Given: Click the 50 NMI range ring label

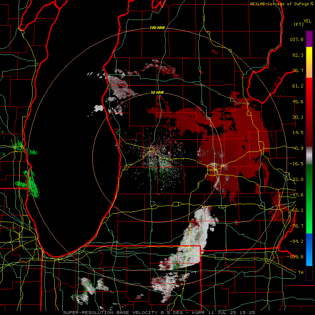Looking at the screenshot, I should 157,93.
